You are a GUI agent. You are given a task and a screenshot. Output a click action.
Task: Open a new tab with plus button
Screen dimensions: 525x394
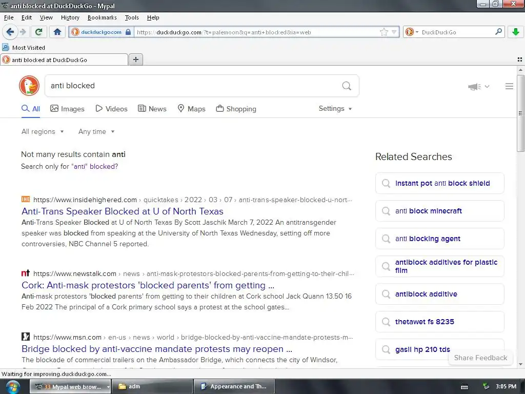point(135,60)
